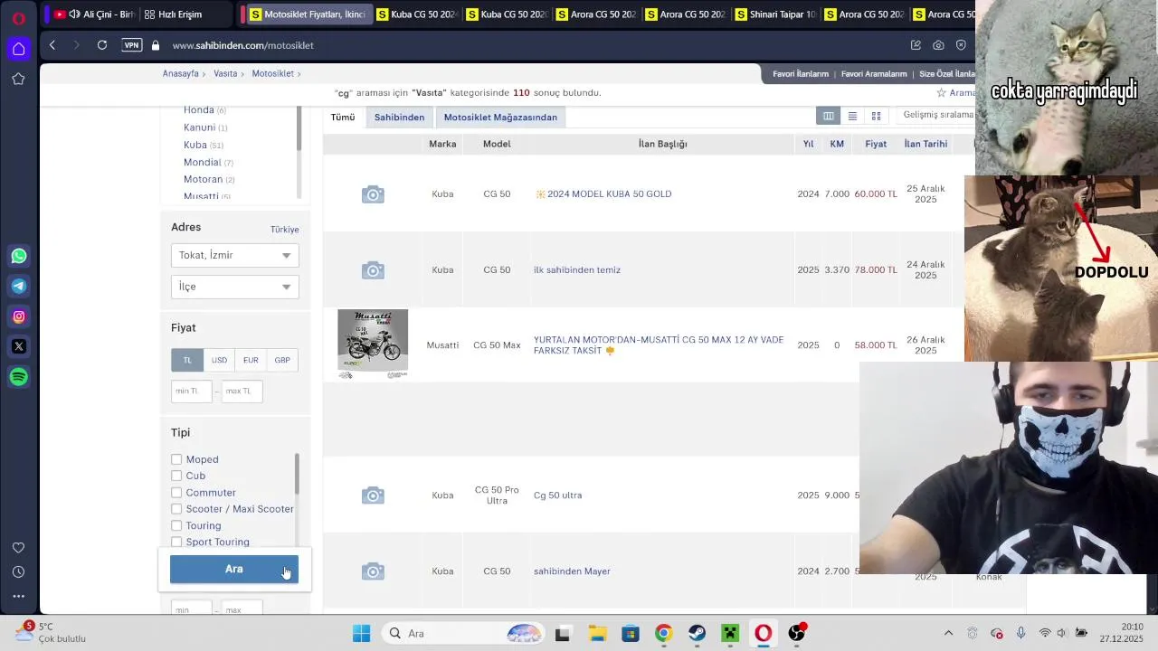The width and height of the screenshot is (1158, 651).
Task: Select EUR currency option
Action: click(x=251, y=360)
